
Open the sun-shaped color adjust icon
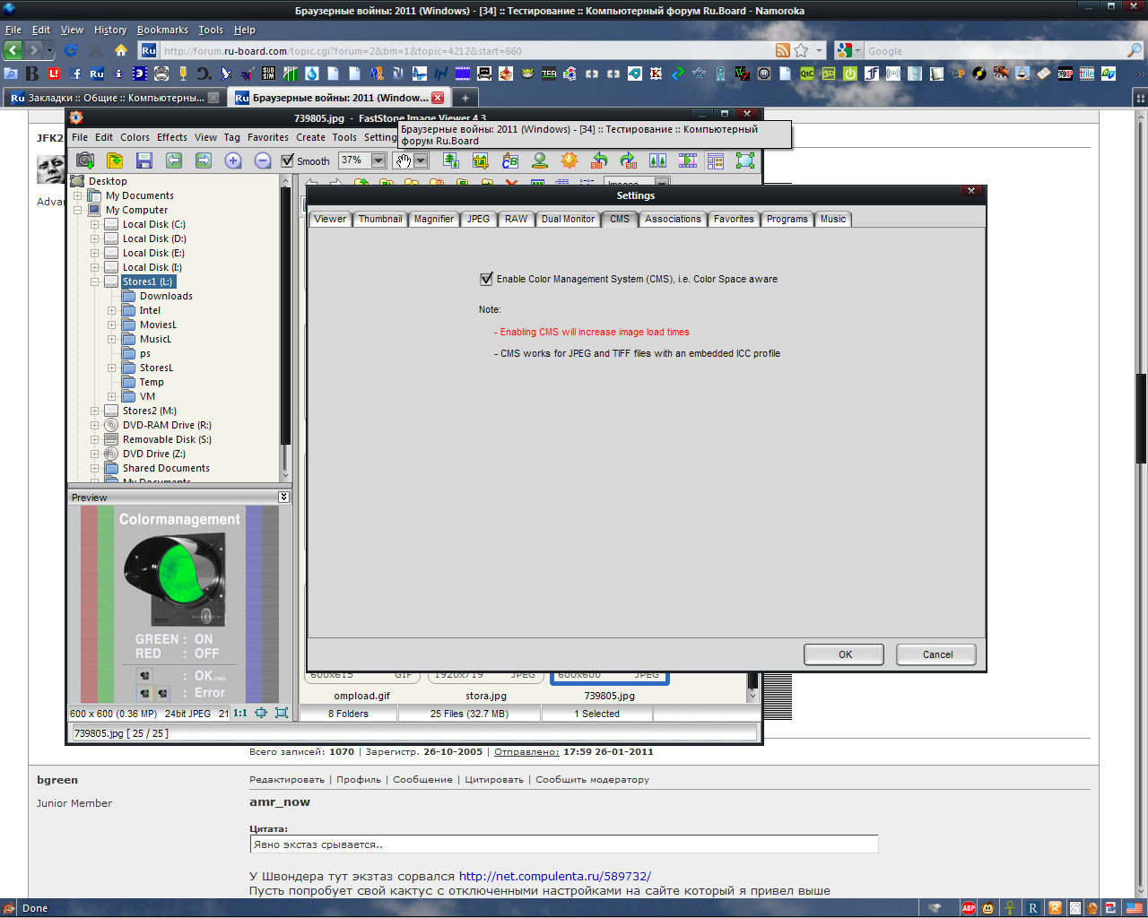(570, 160)
